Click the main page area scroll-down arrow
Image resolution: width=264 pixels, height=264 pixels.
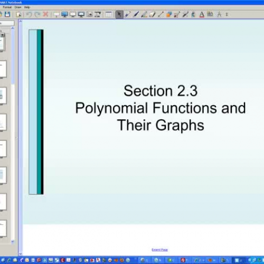pos(21,253)
